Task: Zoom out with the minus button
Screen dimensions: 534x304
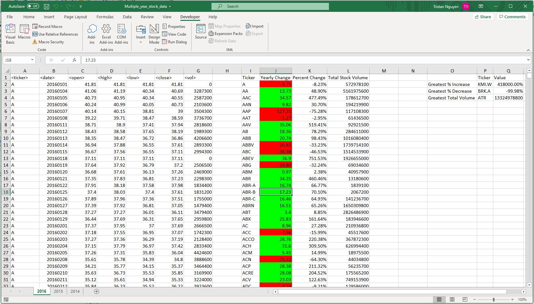Action: point(474,300)
